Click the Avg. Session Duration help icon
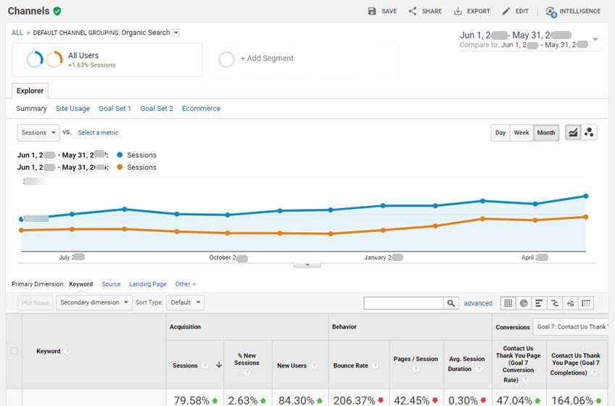Screen dimensions: 615x406 (479, 369)
